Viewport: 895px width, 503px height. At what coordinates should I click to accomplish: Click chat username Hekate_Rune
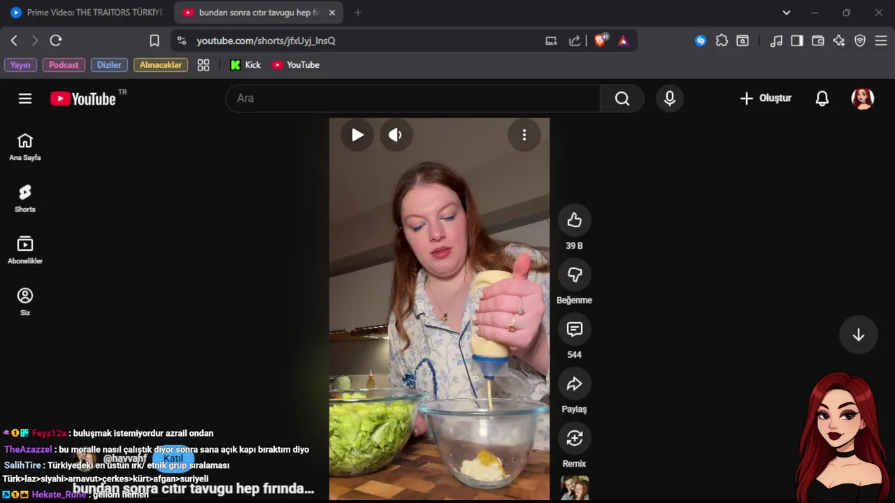click(59, 495)
